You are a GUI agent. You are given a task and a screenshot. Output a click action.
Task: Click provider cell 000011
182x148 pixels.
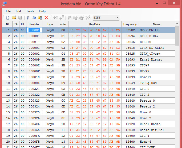[x=34, y=42]
